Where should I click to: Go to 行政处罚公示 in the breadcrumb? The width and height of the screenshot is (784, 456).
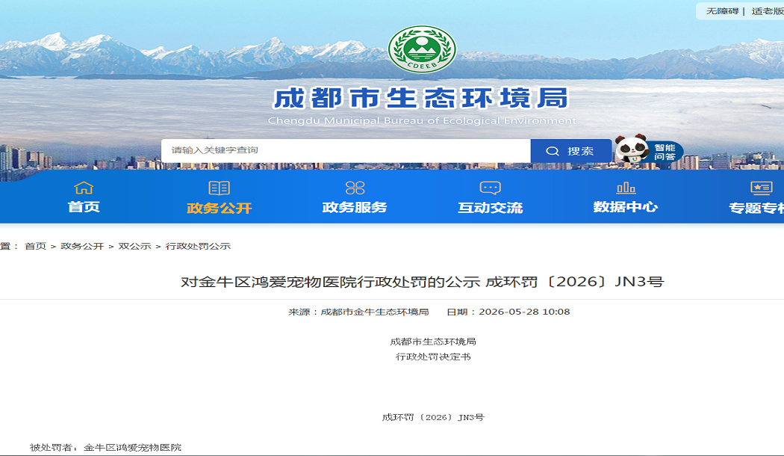click(198, 246)
